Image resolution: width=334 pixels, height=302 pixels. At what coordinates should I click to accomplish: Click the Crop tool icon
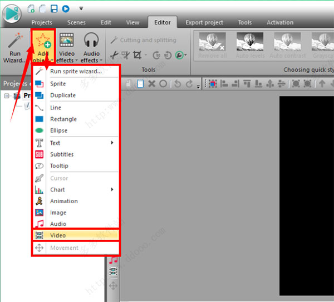(137, 55)
